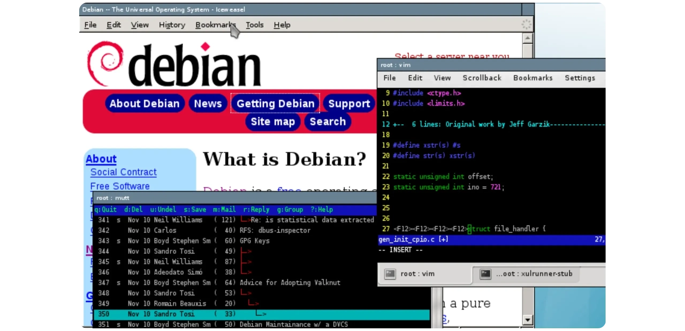Open the Edit menu in vim terminal

(415, 78)
